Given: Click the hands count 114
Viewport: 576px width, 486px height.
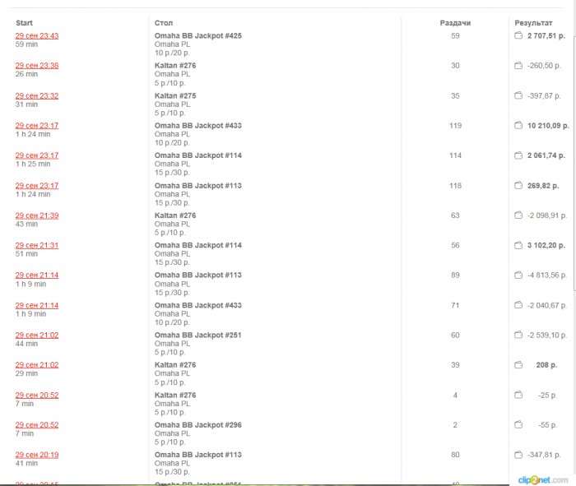Looking at the screenshot, I should (x=455, y=155).
